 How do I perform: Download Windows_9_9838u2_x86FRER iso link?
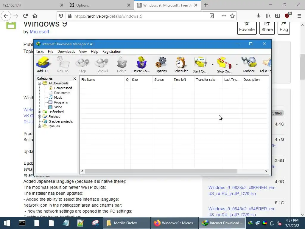[x=242, y=191]
